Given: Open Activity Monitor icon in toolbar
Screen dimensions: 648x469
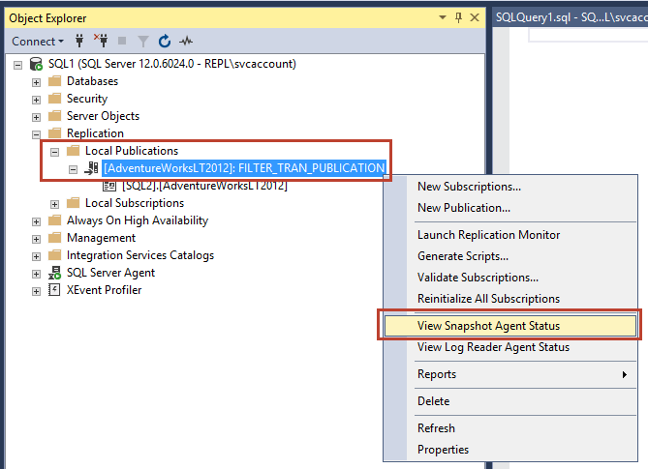Looking at the screenshot, I should pyautogui.click(x=187, y=42).
